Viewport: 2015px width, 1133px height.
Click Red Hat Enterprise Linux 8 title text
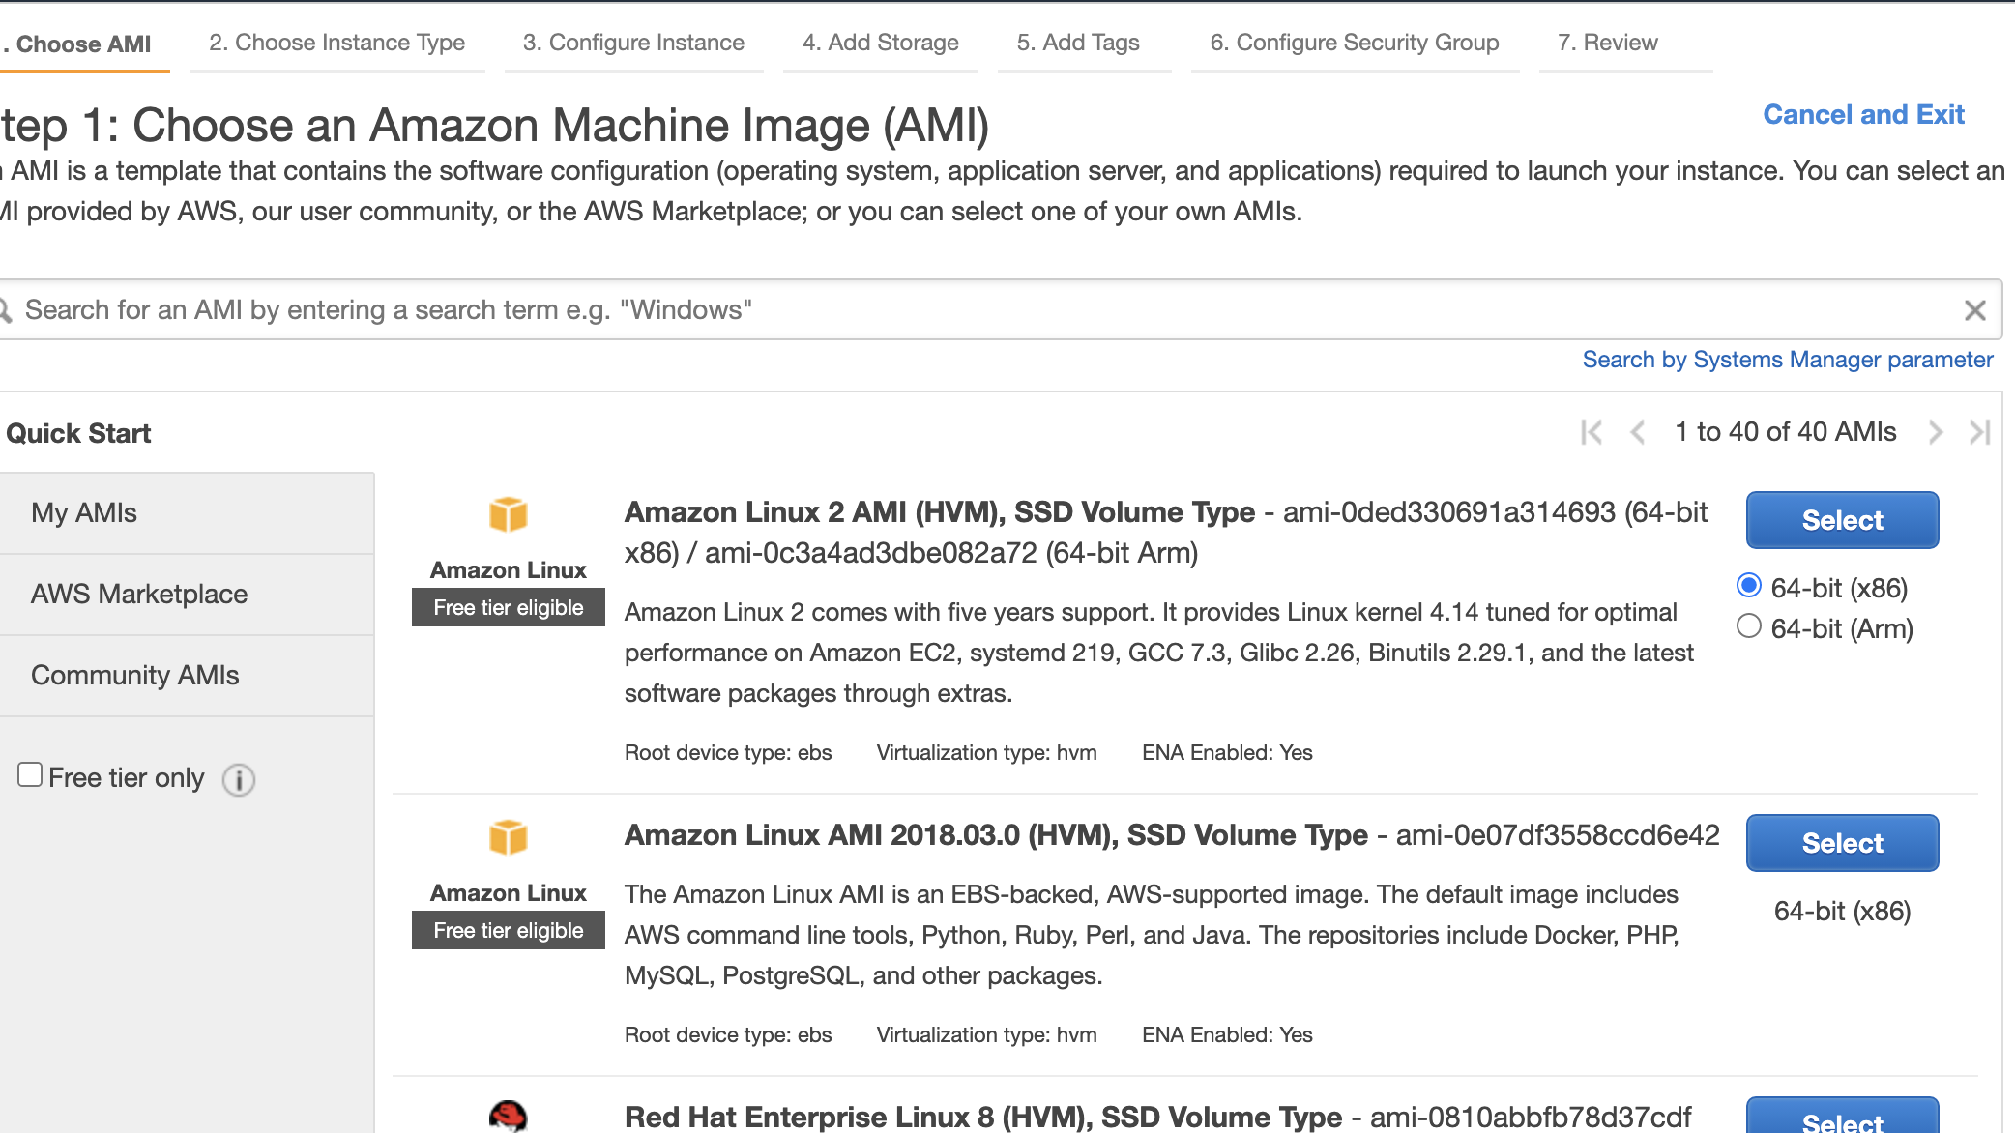coord(983,1117)
